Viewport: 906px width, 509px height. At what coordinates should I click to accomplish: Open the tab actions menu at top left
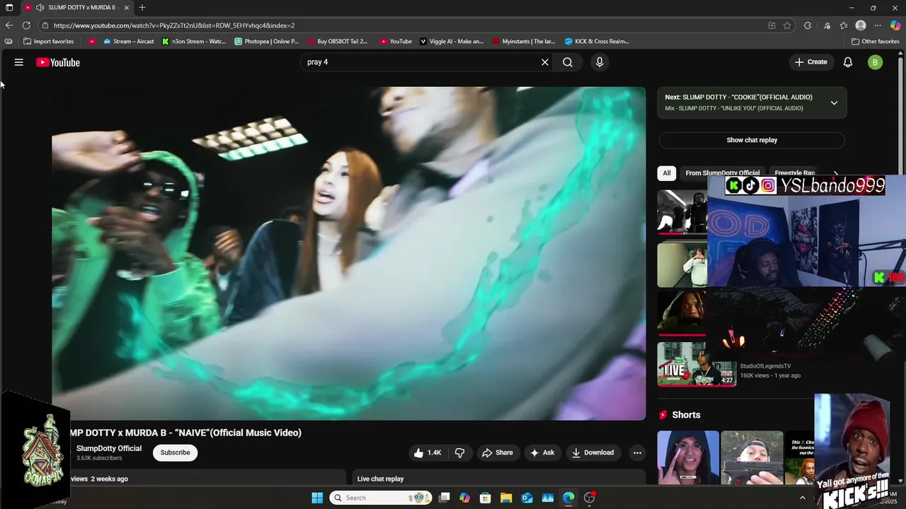pos(9,8)
